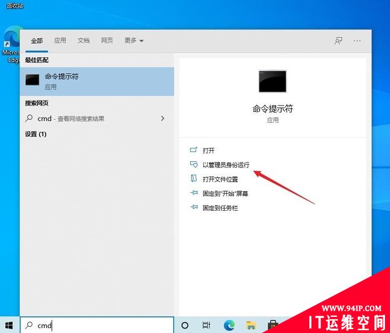The image size is (390, 333).
Task: Open the 回收站 desktop icon
Action: coord(14,6)
